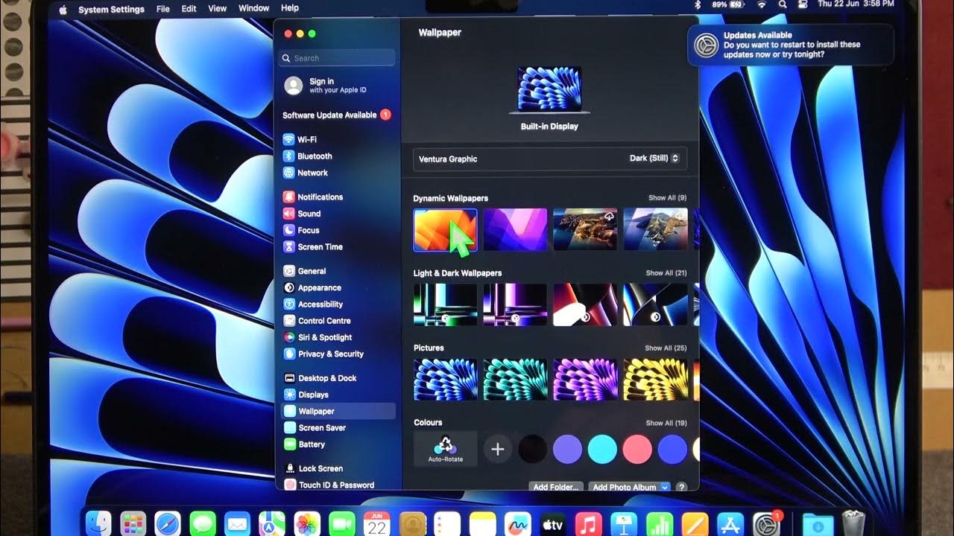Click the Add Folder... button

(x=556, y=488)
